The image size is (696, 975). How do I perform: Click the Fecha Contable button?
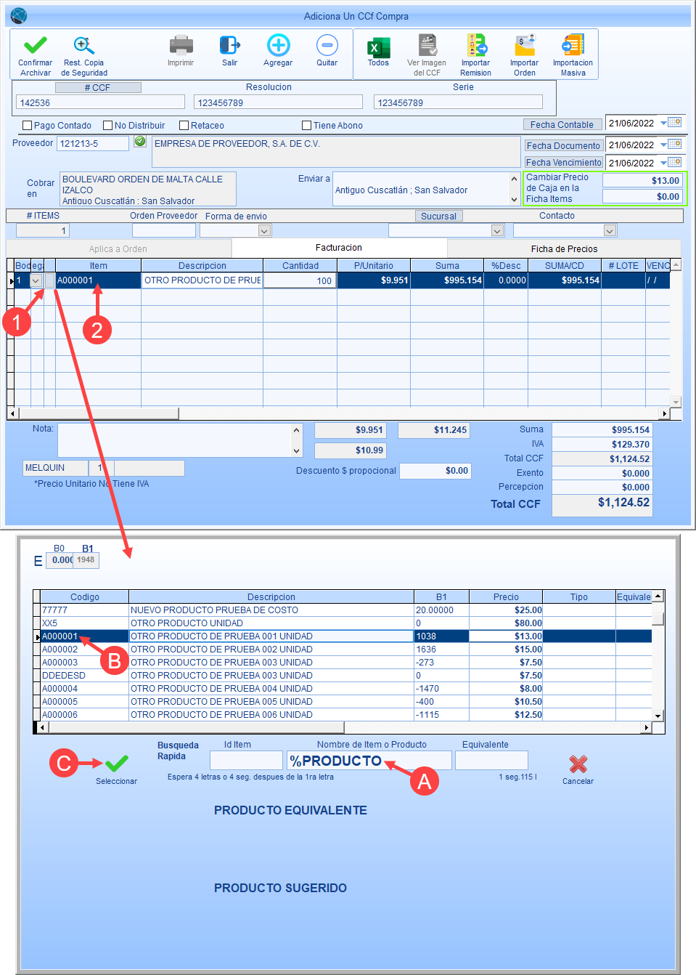[562, 124]
